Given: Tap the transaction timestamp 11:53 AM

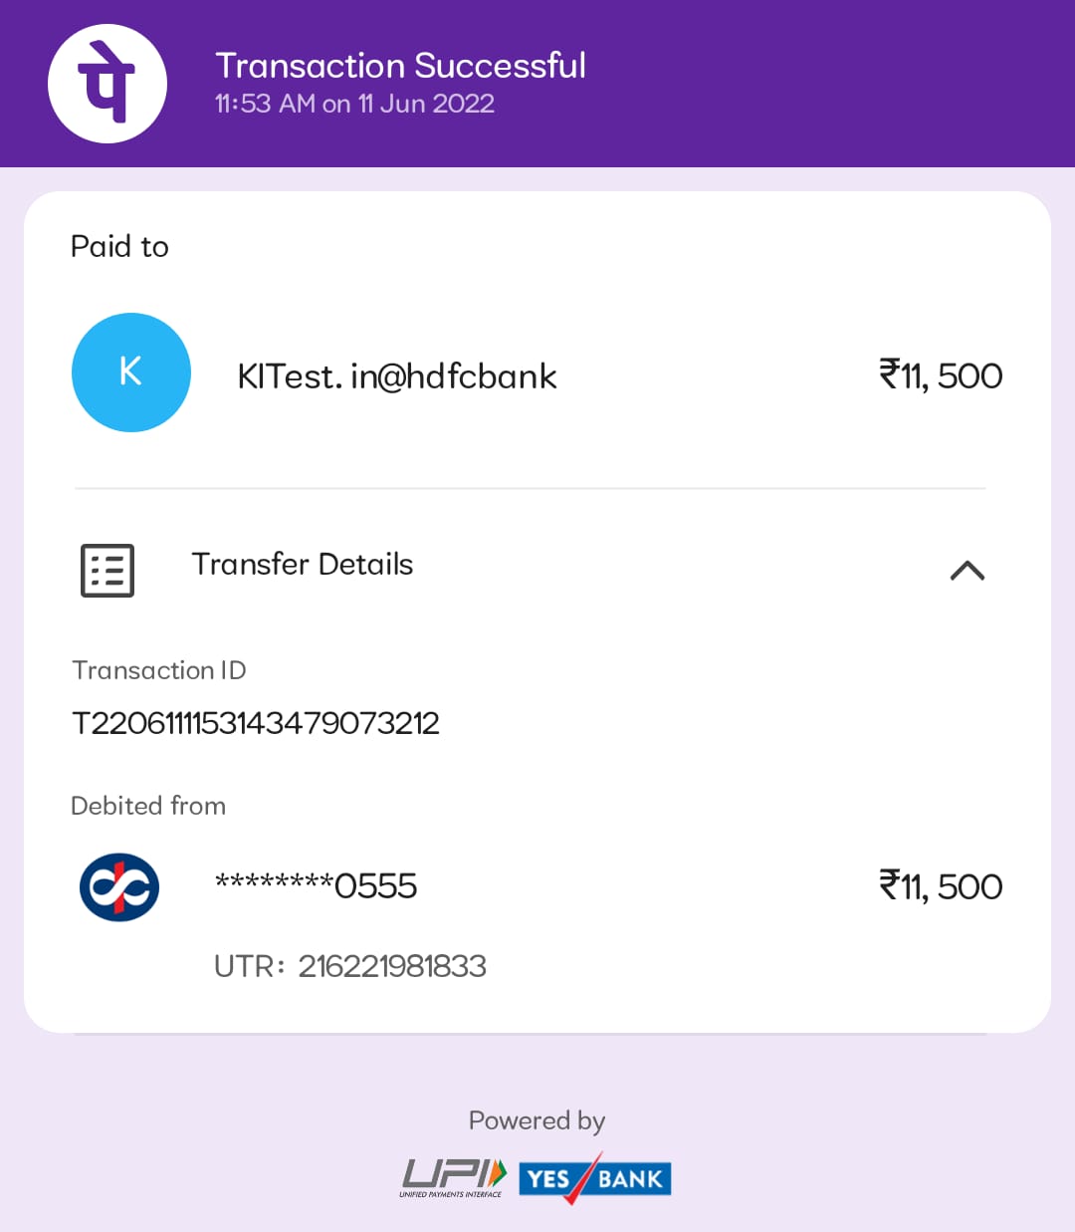Looking at the screenshot, I should (x=354, y=105).
